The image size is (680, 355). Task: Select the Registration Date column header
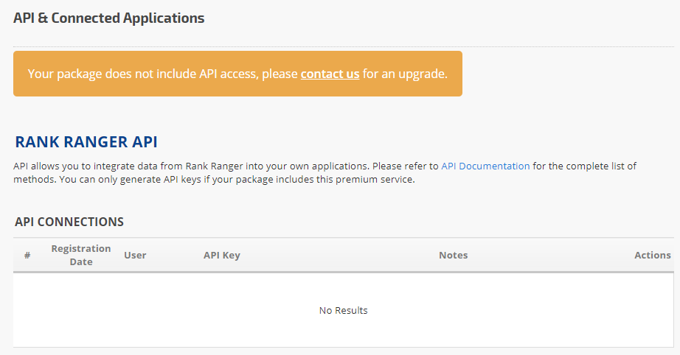tap(81, 255)
